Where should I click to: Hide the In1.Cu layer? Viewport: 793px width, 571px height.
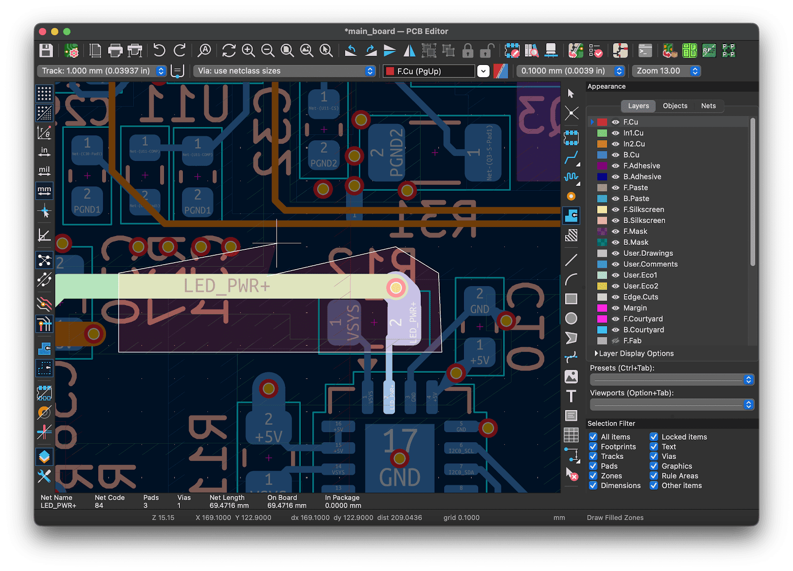pyautogui.click(x=616, y=133)
